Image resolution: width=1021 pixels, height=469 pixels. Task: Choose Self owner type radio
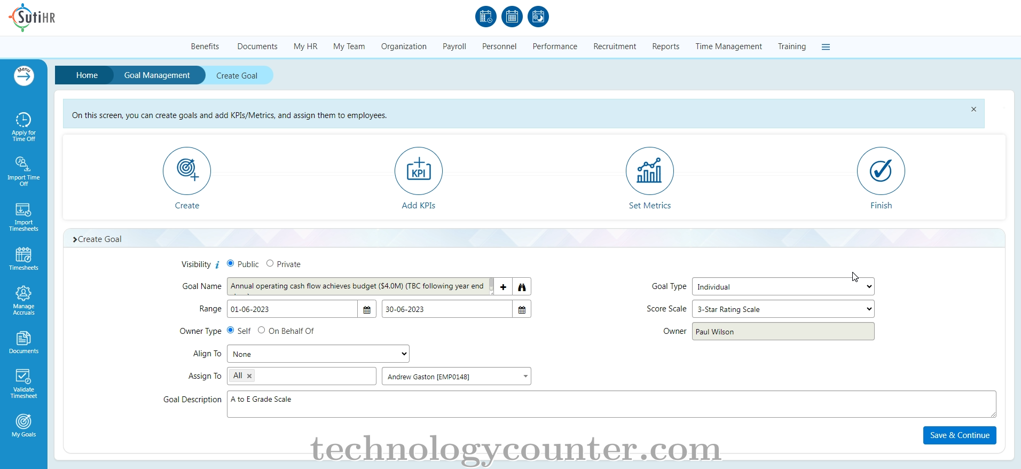point(231,330)
